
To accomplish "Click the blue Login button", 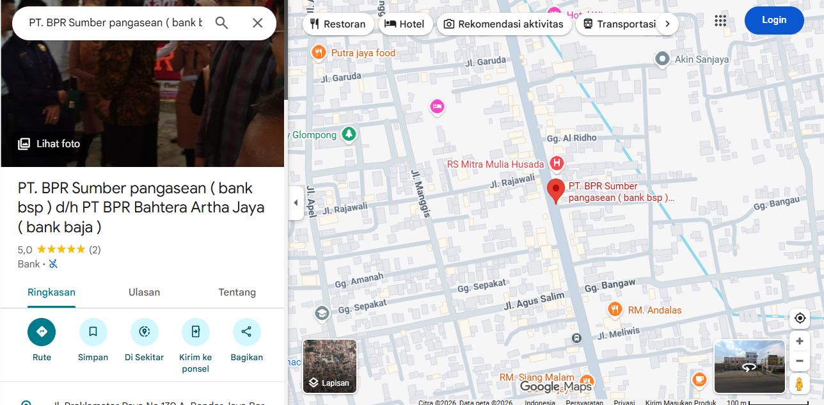I will (773, 20).
